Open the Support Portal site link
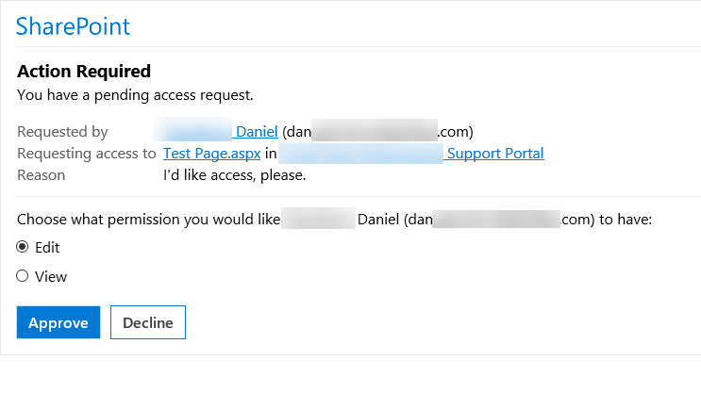701x393 pixels. 494,154
